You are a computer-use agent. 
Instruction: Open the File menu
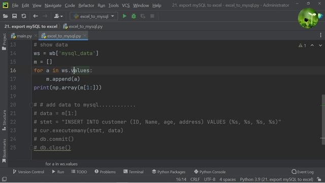pyautogui.click(x=15, y=6)
